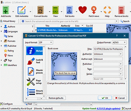Open search history dropdown arrow
This screenshot has height=111, width=131.
[116, 21]
